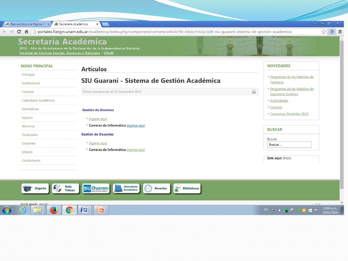Image resolution: width=348 pixels, height=261 pixels.
Task: Switch to PowerPoint on the taskbar
Action: tap(101, 210)
